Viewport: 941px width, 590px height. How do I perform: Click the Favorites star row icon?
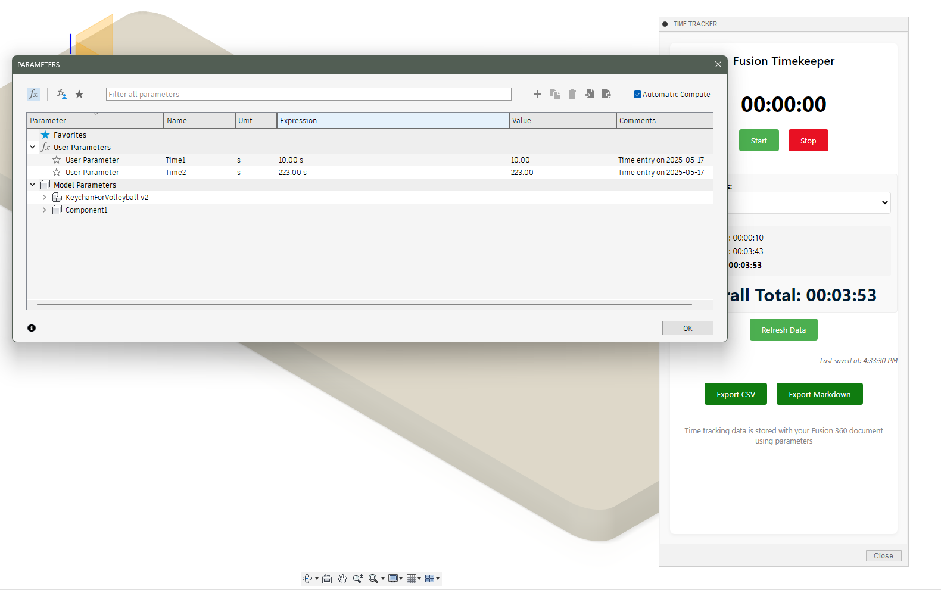pos(45,135)
